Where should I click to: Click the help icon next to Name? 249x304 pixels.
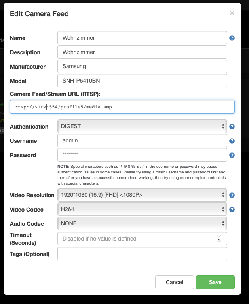pos(232,38)
